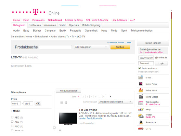The width and height of the screenshot is (181, 136).
Task: Open the Audio category
Action: click(16, 31)
